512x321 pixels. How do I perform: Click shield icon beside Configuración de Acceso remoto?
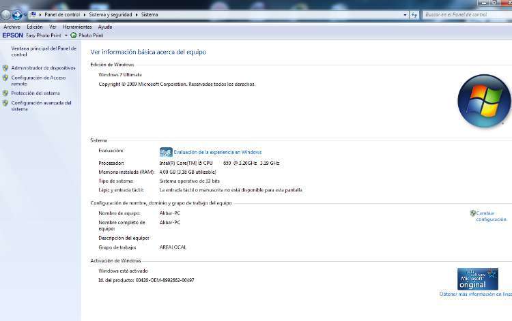(5, 78)
